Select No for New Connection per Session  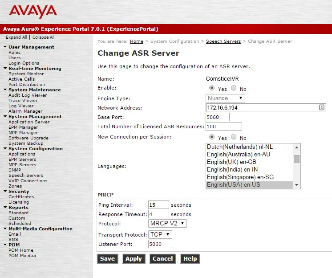click(x=234, y=137)
